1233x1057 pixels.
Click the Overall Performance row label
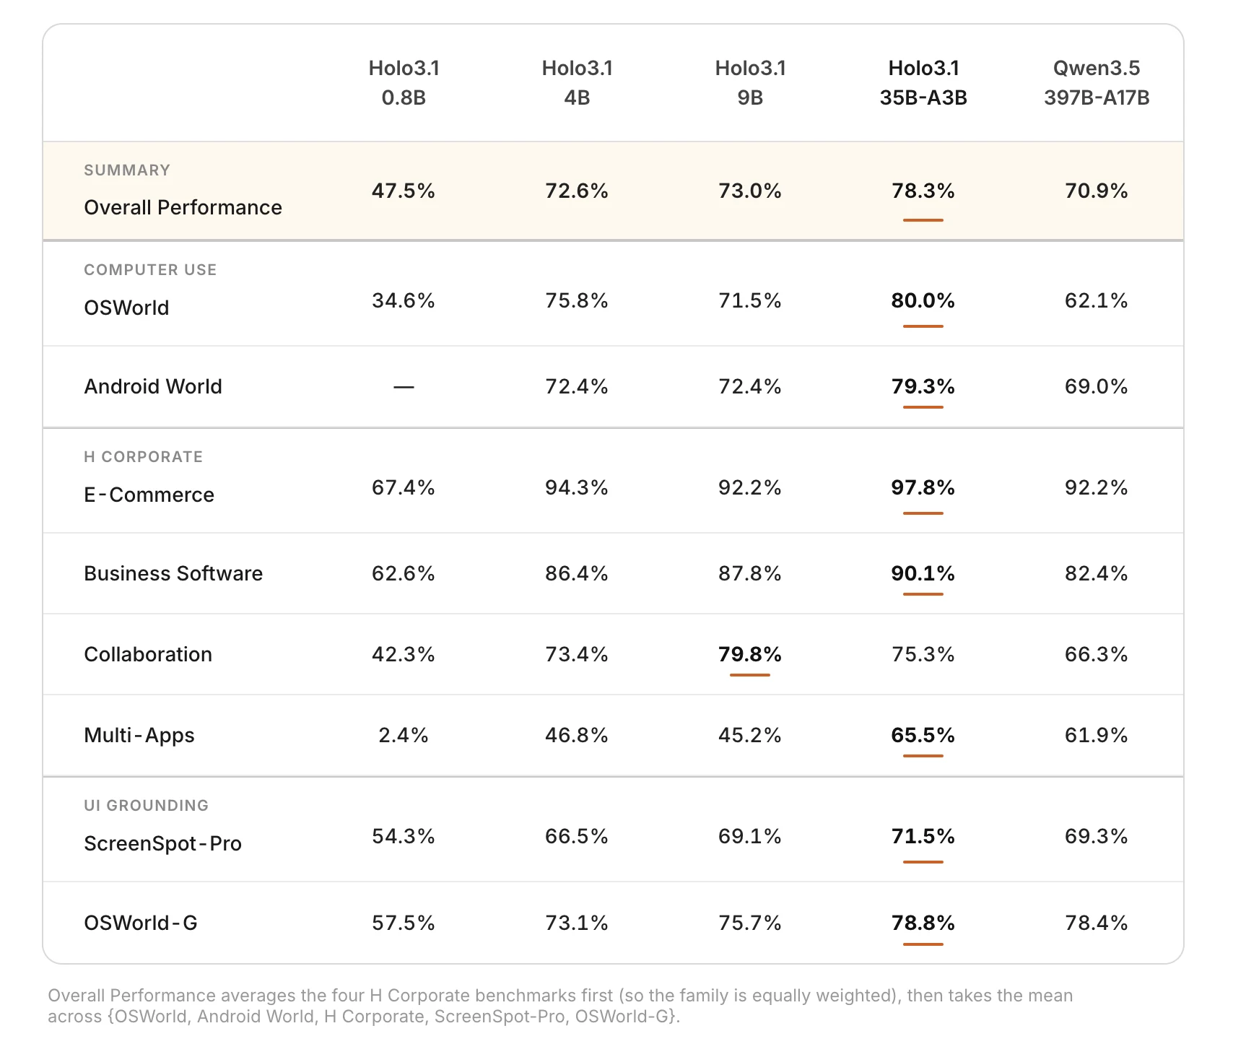click(183, 207)
